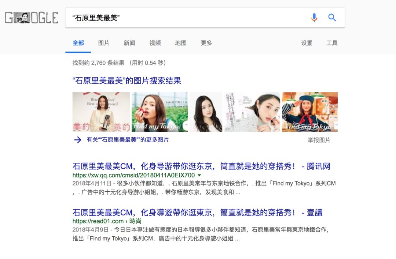Click the 举报图片 report images link
This screenshot has width=396, height=259.
[319, 140]
